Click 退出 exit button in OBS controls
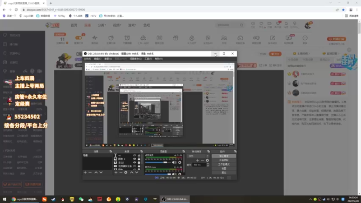The height and width of the screenshot is (203, 361). click(x=224, y=173)
